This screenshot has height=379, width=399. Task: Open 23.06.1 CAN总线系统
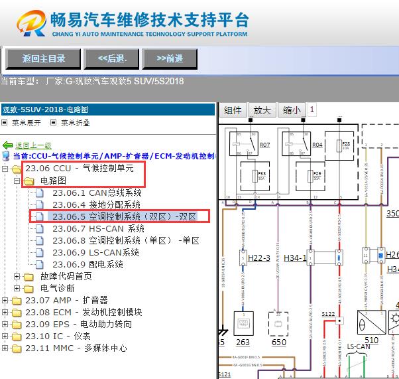[x=97, y=192]
